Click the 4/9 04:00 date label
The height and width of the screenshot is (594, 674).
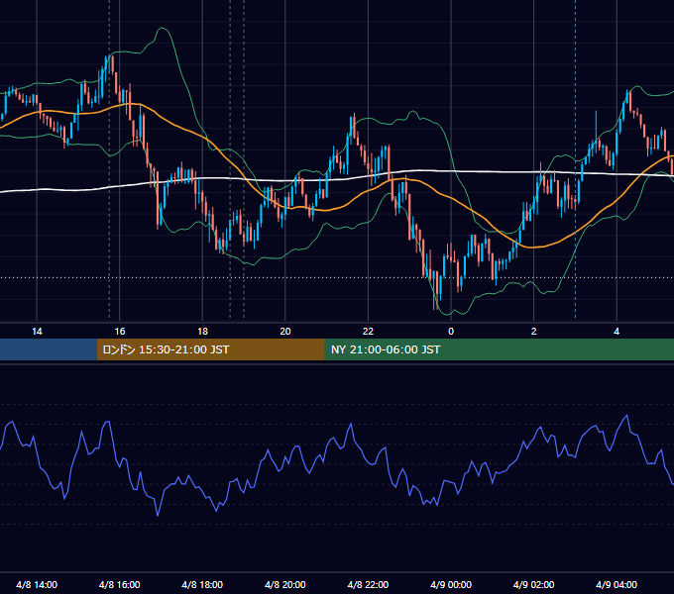pos(617,584)
